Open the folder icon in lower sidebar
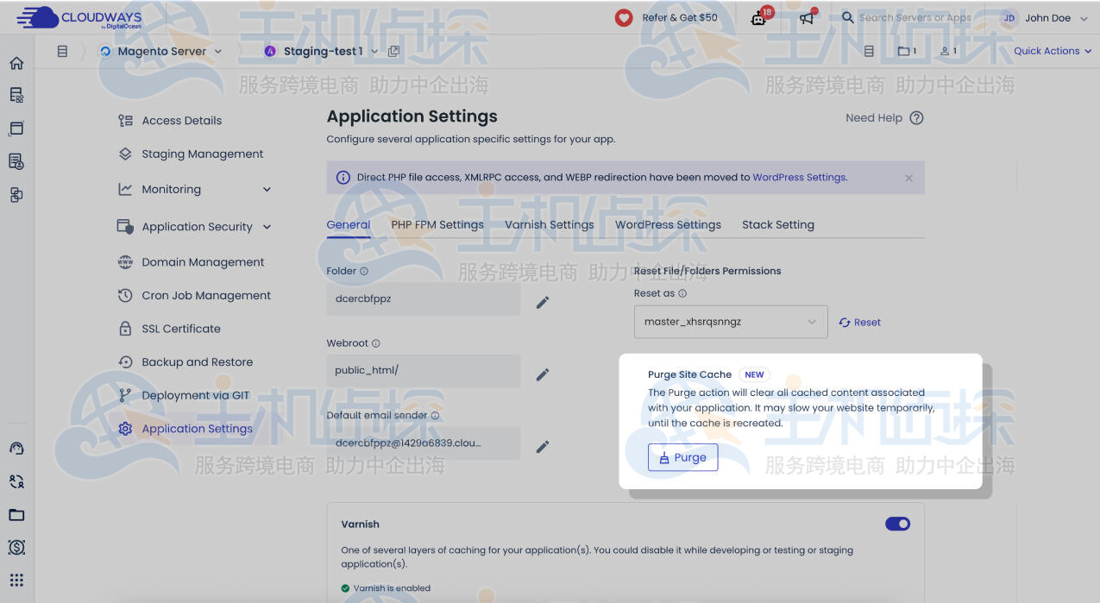Screen dimensions: 1100x603 pos(16,515)
